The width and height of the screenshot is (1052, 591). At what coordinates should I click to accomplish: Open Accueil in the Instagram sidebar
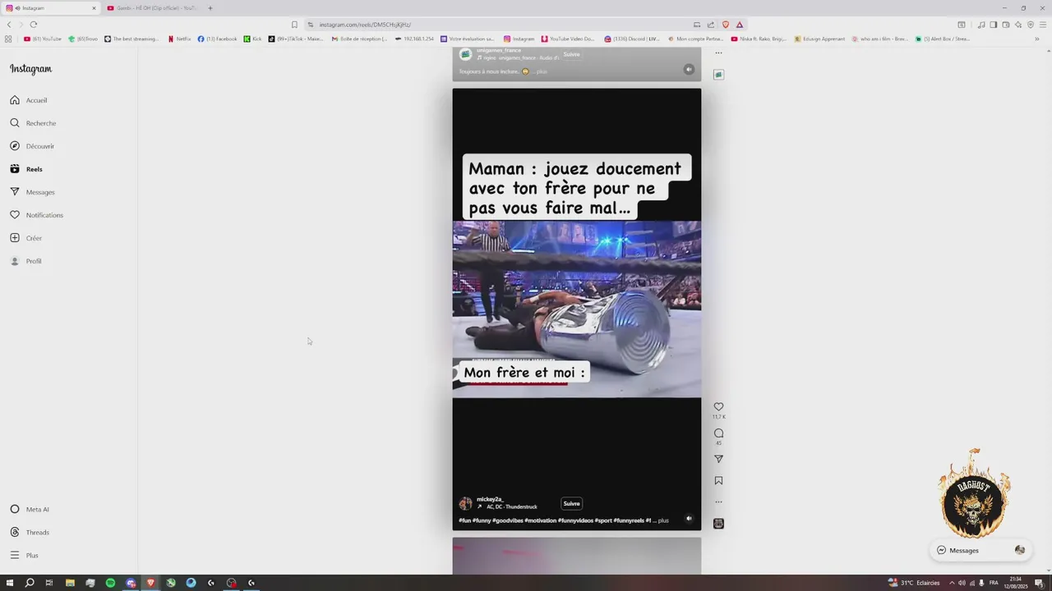pos(29,100)
